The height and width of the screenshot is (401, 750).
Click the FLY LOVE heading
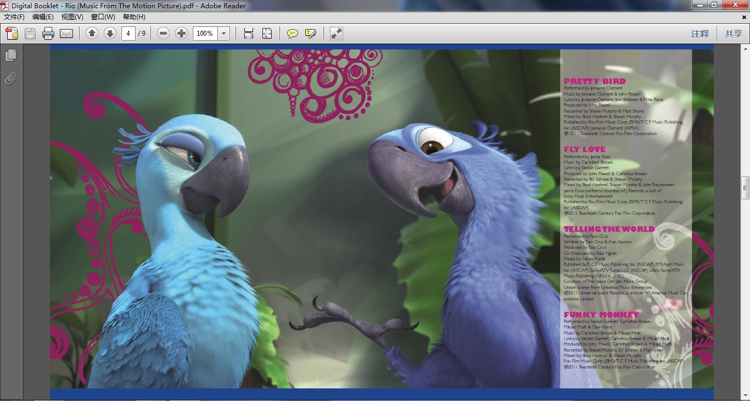pos(585,149)
